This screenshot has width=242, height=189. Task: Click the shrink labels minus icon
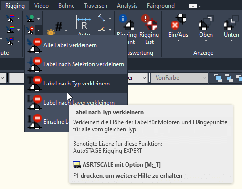pyautogui.click(x=31, y=30)
